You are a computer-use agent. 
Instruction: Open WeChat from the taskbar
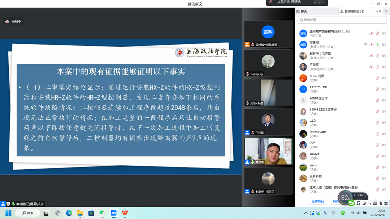(x=103, y=213)
